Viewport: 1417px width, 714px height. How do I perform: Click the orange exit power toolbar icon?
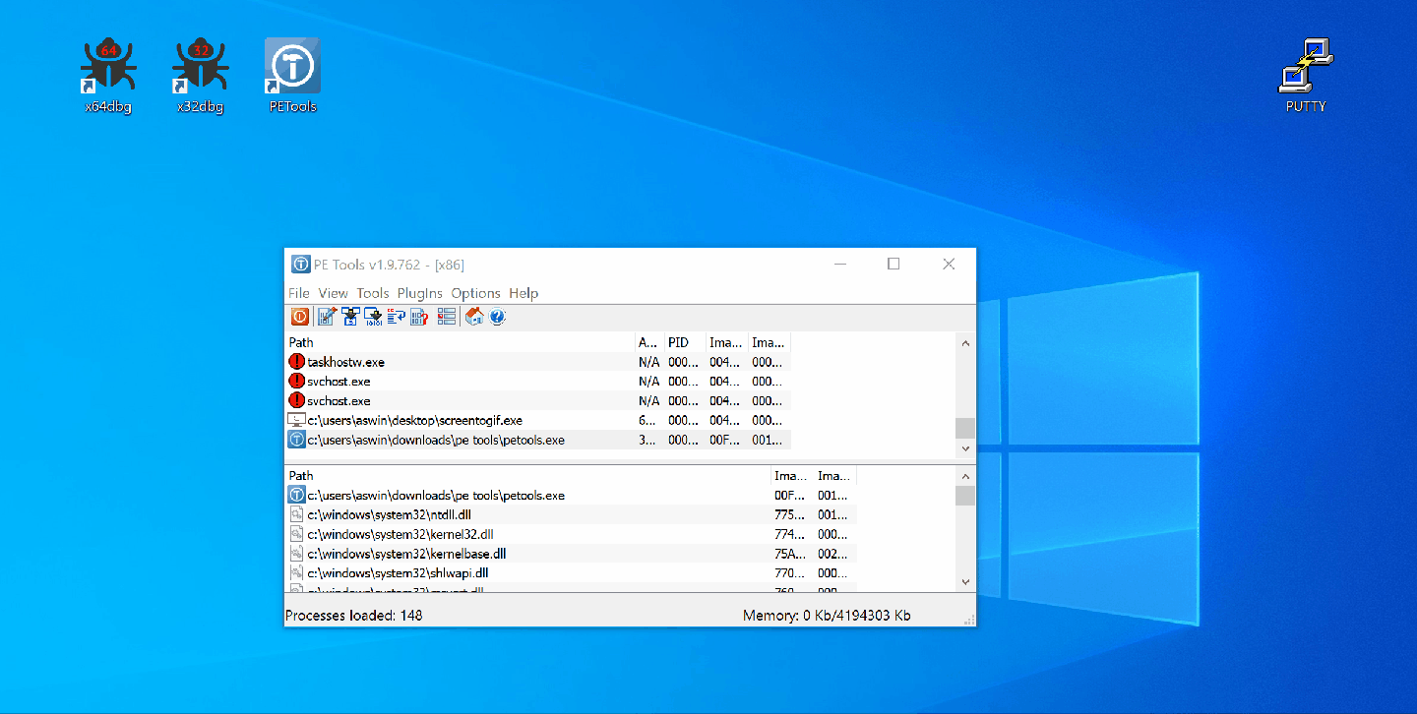tap(300, 317)
